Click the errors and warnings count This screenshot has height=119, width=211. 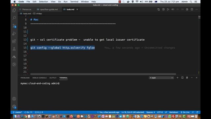(x=39, y=112)
